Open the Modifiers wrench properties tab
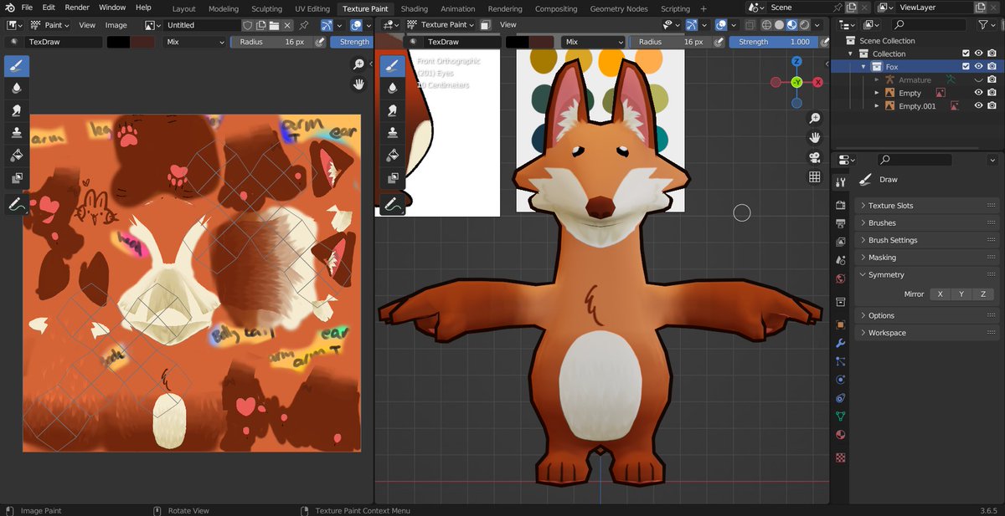 click(x=840, y=343)
